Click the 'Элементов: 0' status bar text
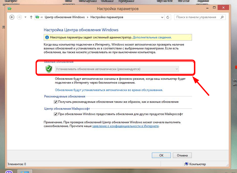This screenshot has height=173, width=237. 17,164
